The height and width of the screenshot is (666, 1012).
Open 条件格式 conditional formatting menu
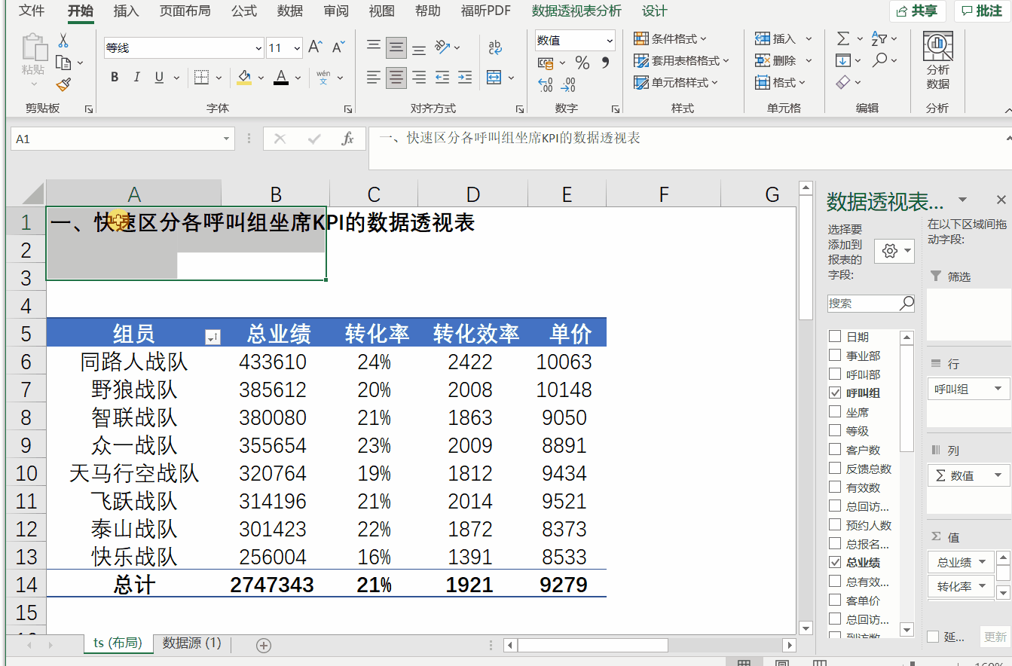671,39
